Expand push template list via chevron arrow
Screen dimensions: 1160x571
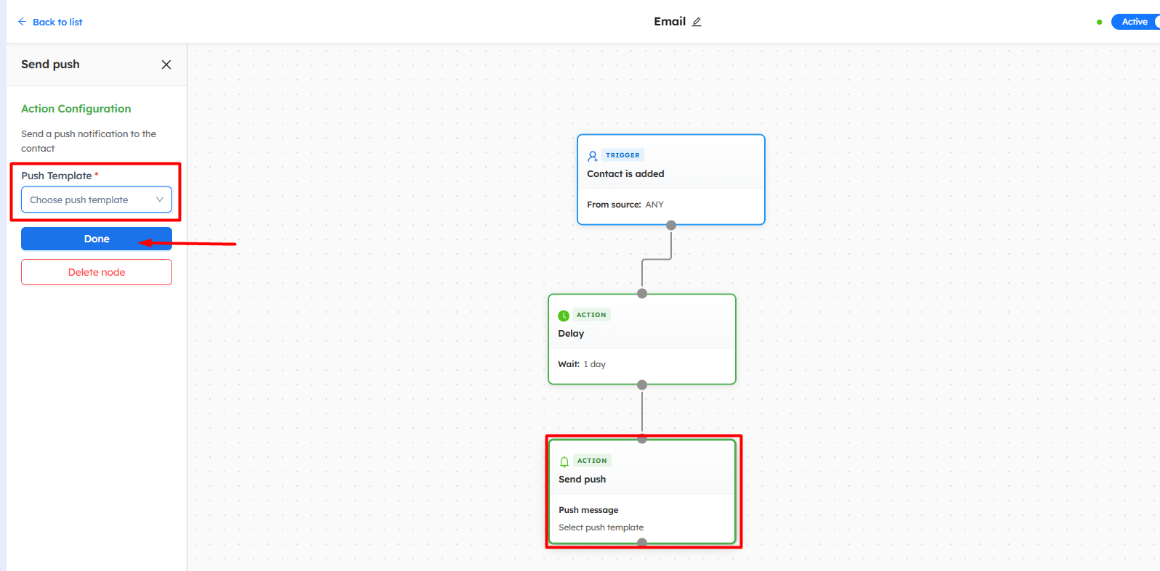[x=160, y=200]
